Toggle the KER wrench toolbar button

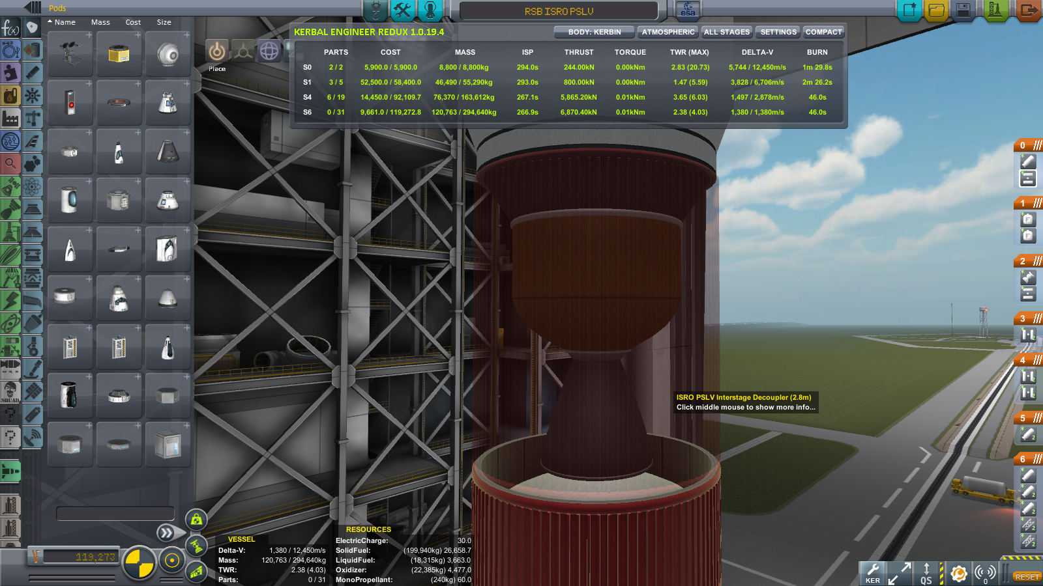(873, 574)
